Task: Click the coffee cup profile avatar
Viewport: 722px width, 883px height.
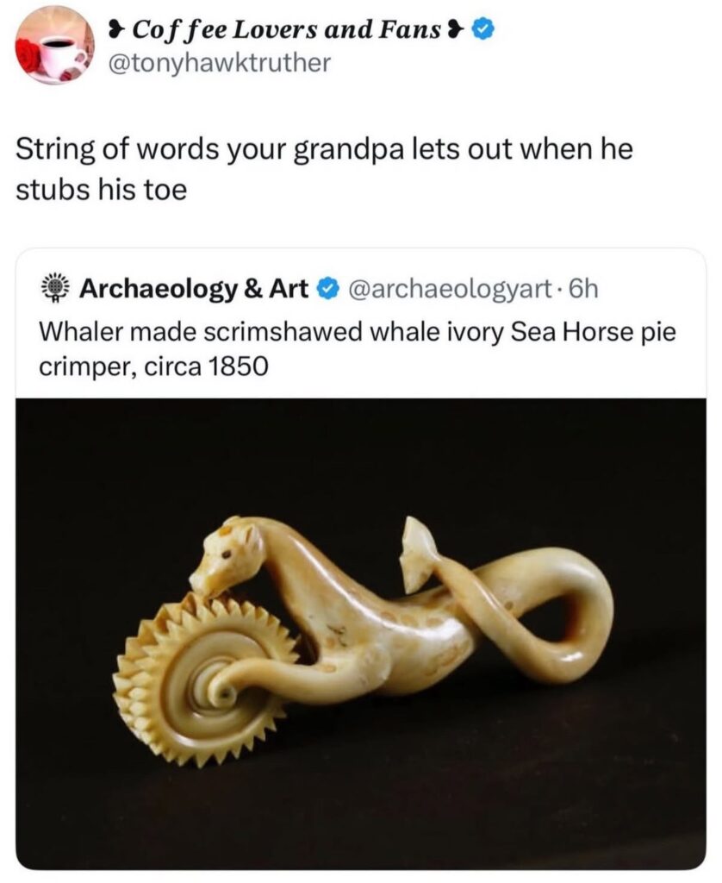Action: (55, 45)
